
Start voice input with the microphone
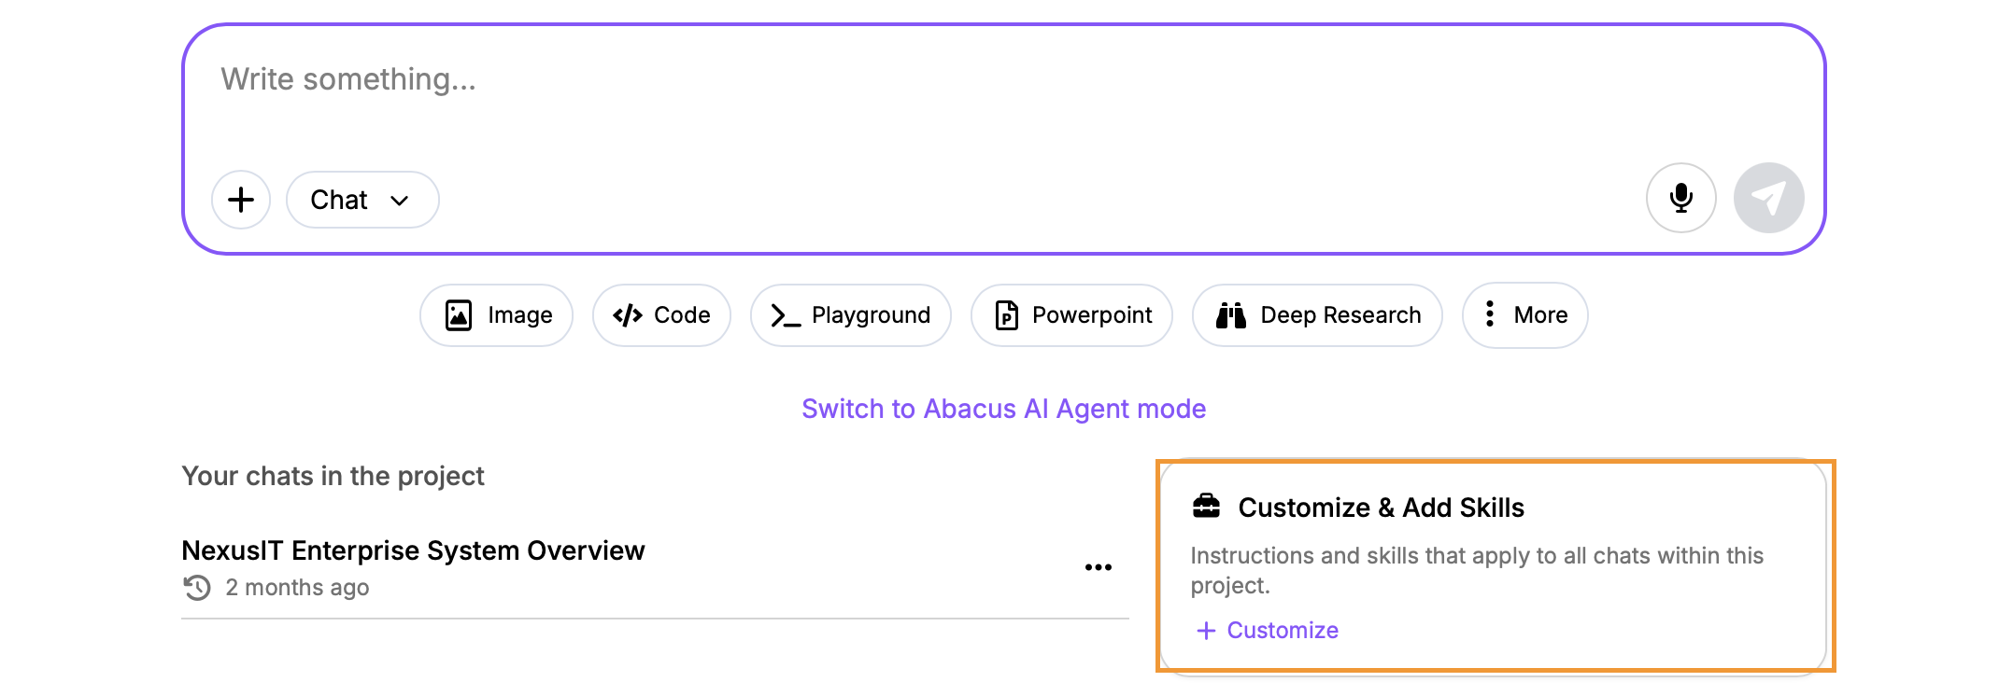point(1680,198)
